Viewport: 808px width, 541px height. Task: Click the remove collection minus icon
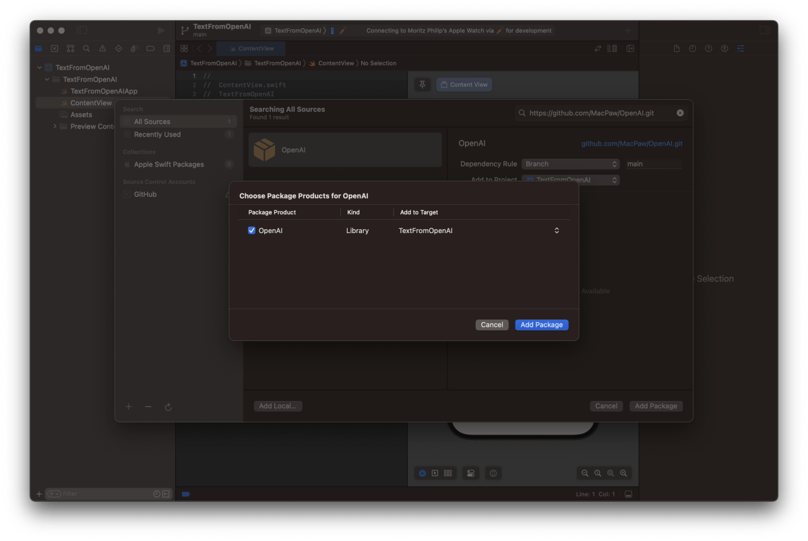pyautogui.click(x=148, y=406)
